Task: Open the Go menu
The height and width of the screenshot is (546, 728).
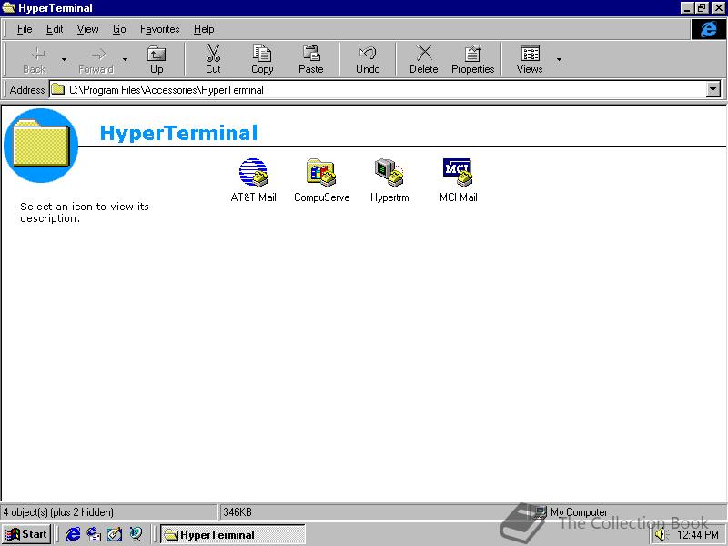Action: [119, 29]
